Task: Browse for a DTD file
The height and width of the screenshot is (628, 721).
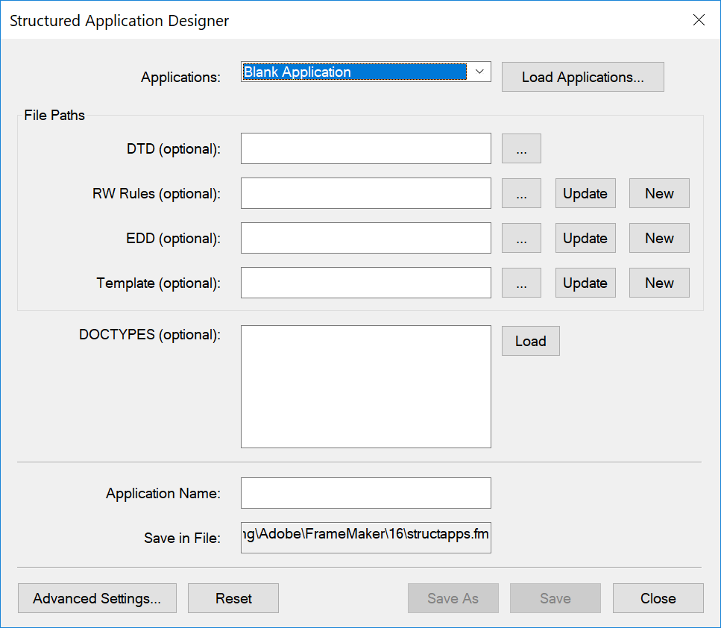Action: coord(520,148)
